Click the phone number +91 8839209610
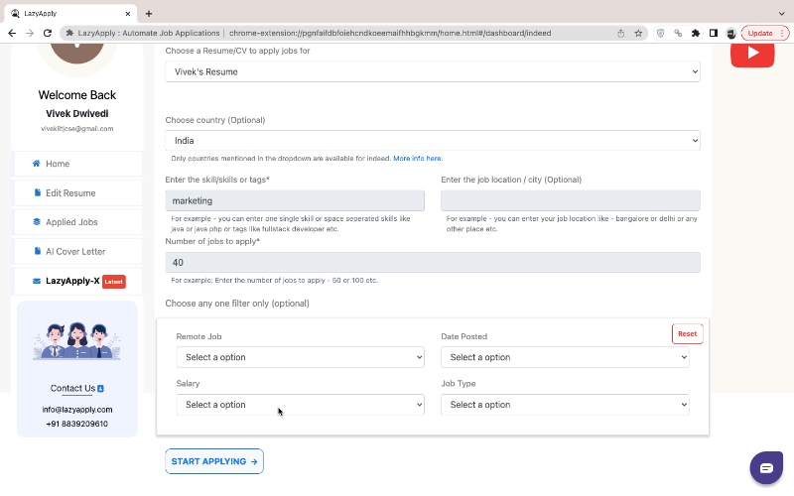This screenshot has width=794, height=496. (77, 424)
